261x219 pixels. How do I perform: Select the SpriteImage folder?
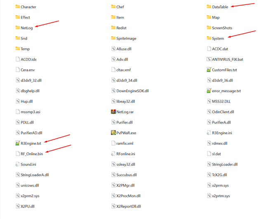124,38
